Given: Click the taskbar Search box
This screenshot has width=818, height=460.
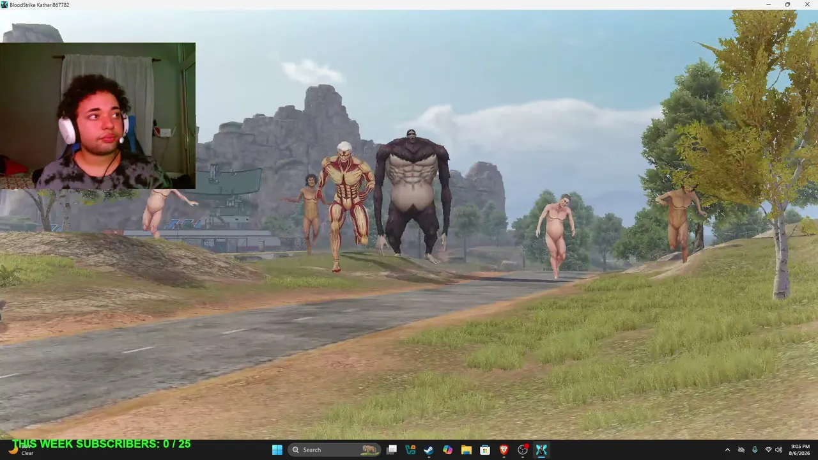Looking at the screenshot, I should pyautogui.click(x=334, y=450).
